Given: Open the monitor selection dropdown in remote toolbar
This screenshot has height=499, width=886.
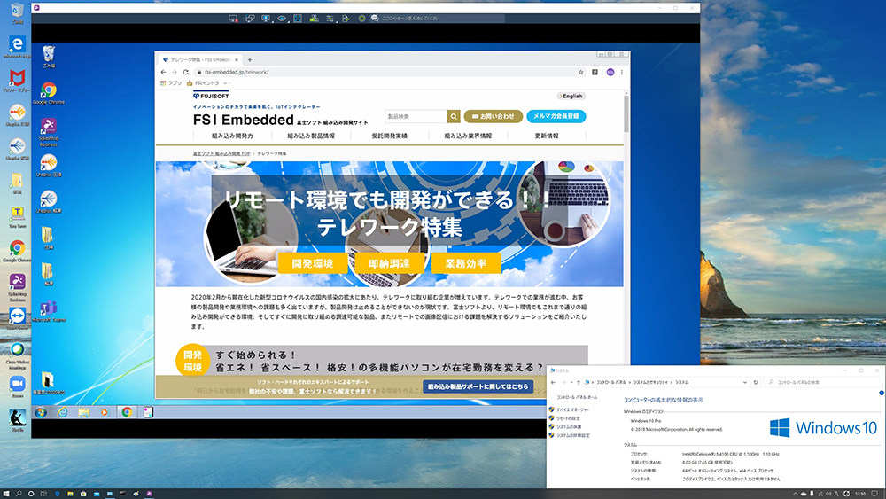Looking at the screenshot, I should coord(266,19).
